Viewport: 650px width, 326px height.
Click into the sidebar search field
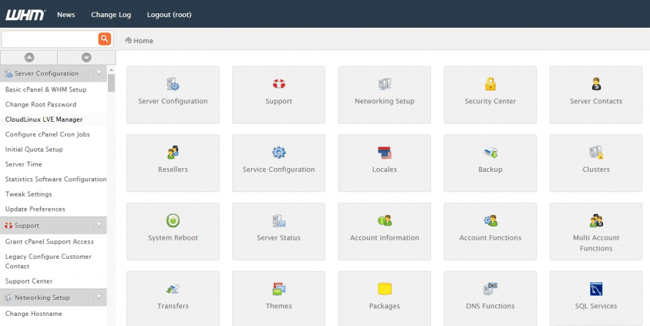(x=50, y=39)
